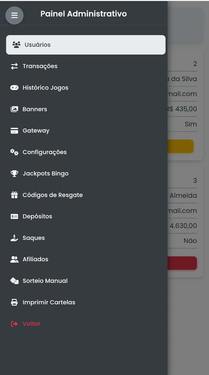
Task: Click the Configurações gears icon
Action: [14, 152]
